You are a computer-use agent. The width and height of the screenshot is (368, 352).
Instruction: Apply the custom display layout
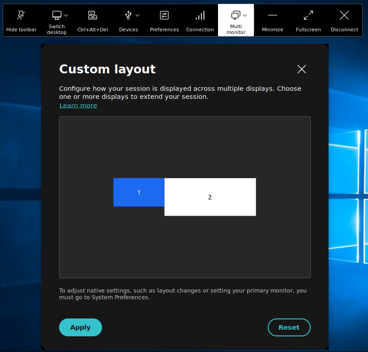tap(81, 327)
